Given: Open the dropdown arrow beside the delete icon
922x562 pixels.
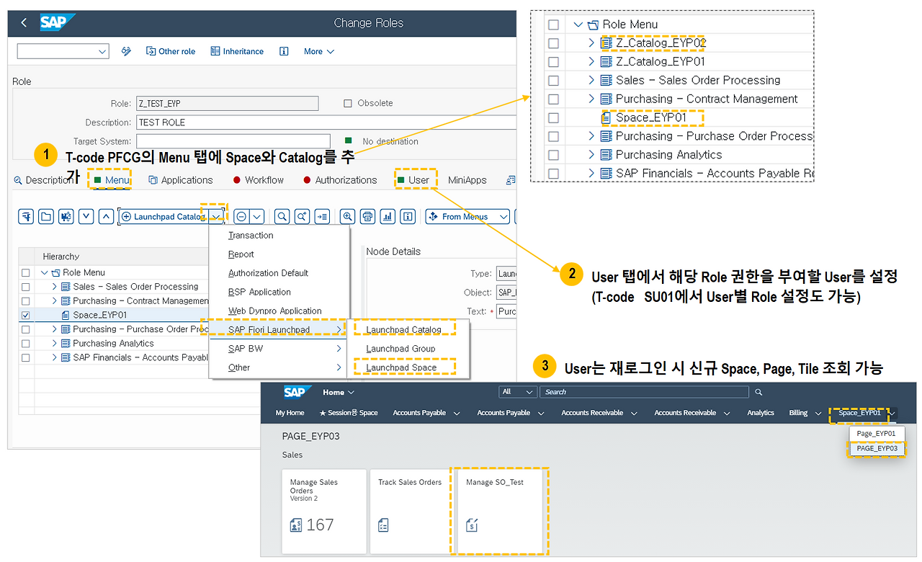Looking at the screenshot, I should point(257,216).
